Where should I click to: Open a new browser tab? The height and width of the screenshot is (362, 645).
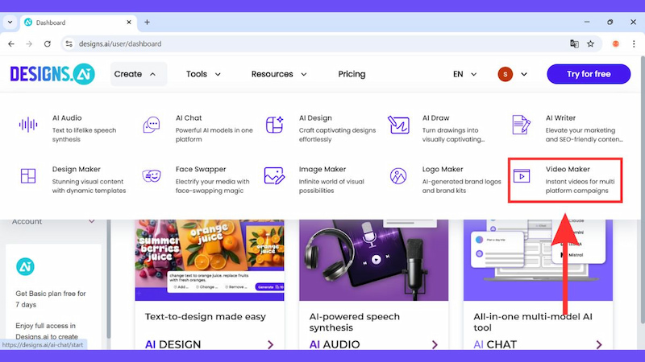tap(147, 23)
